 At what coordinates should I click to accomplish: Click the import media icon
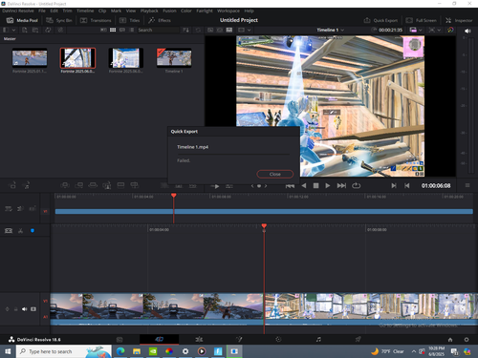click(25, 30)
